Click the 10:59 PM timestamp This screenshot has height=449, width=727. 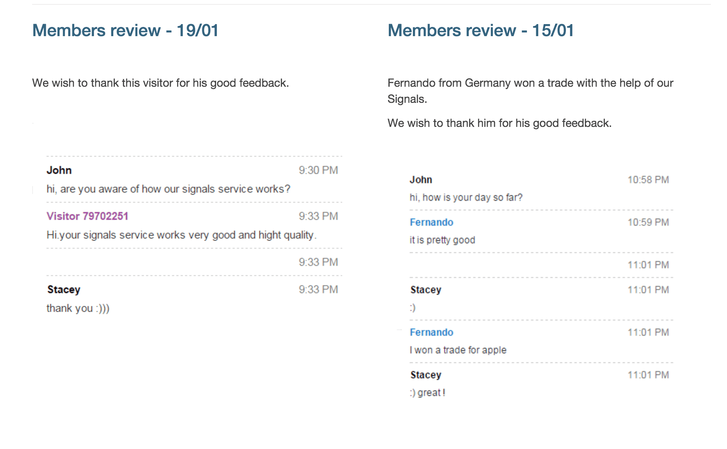point(648,222)
